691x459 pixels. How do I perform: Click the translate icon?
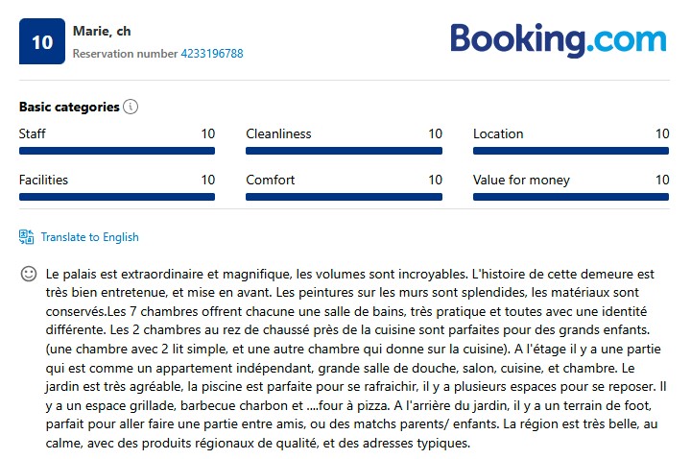(x=27, y=236)
